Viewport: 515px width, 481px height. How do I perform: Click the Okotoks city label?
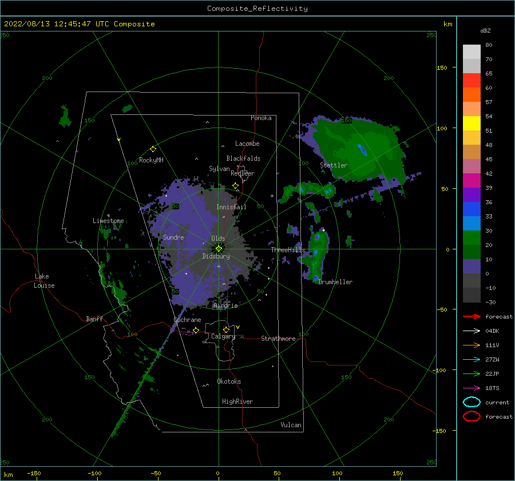(229, 381)
